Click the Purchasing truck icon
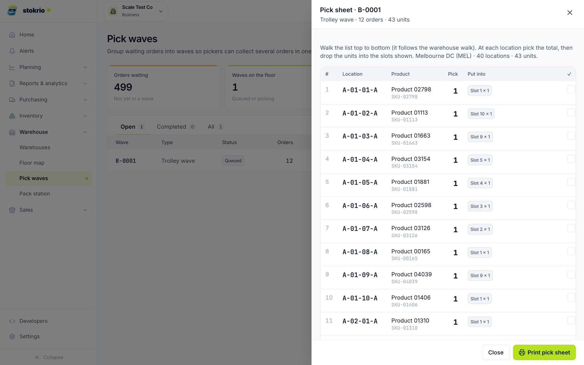584x365 pixels. pos(12,99)
